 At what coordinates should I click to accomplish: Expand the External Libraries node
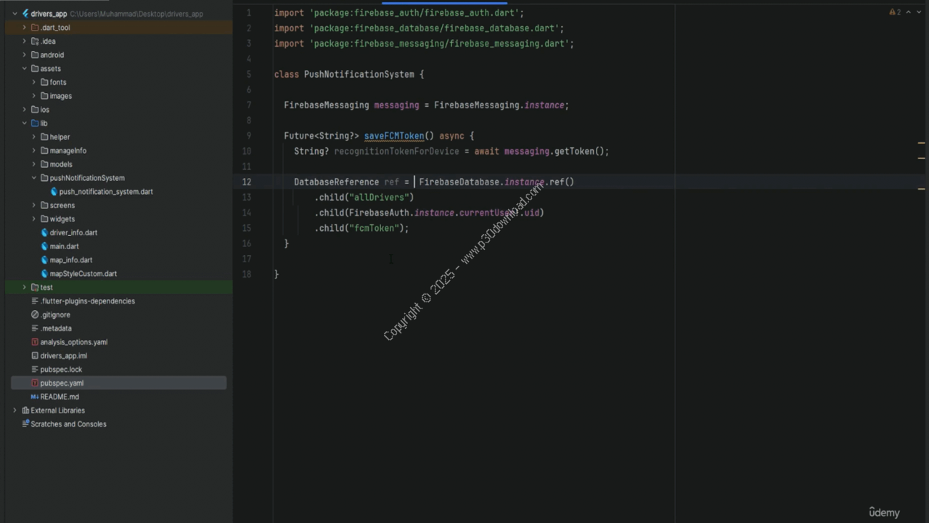coord(15,410)
